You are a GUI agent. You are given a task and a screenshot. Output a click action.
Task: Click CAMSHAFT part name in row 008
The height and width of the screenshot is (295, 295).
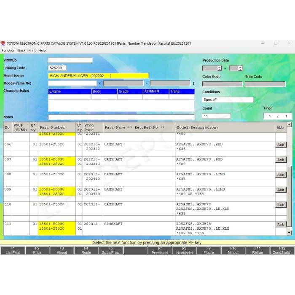click(113, 174)
